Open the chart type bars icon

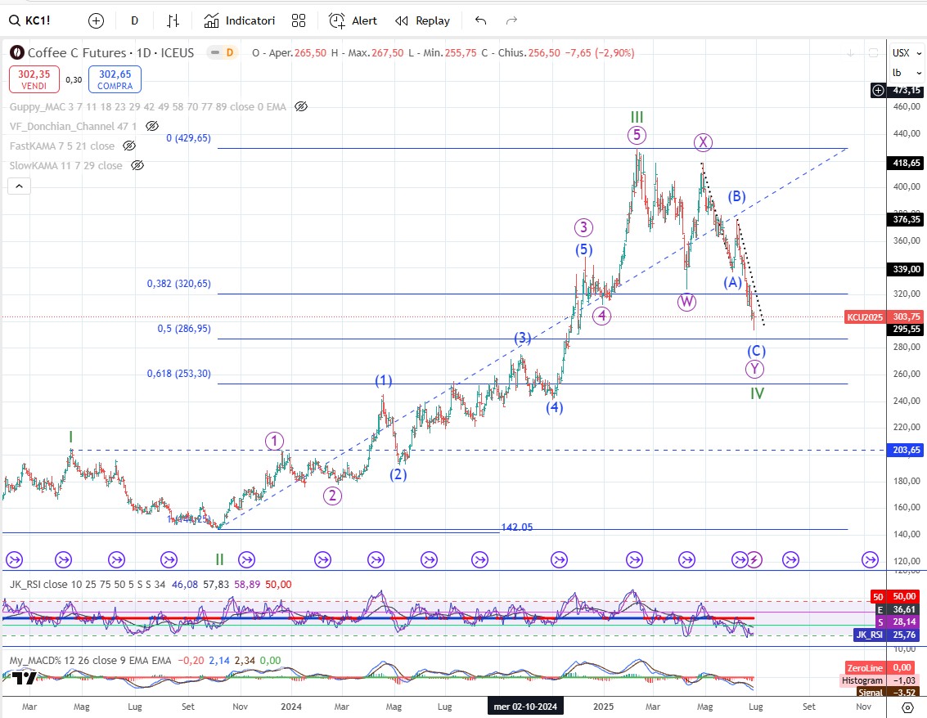coord(173,20)
